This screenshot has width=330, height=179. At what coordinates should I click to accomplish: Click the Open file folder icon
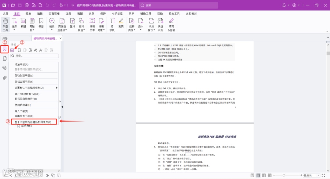click(13, 5)
